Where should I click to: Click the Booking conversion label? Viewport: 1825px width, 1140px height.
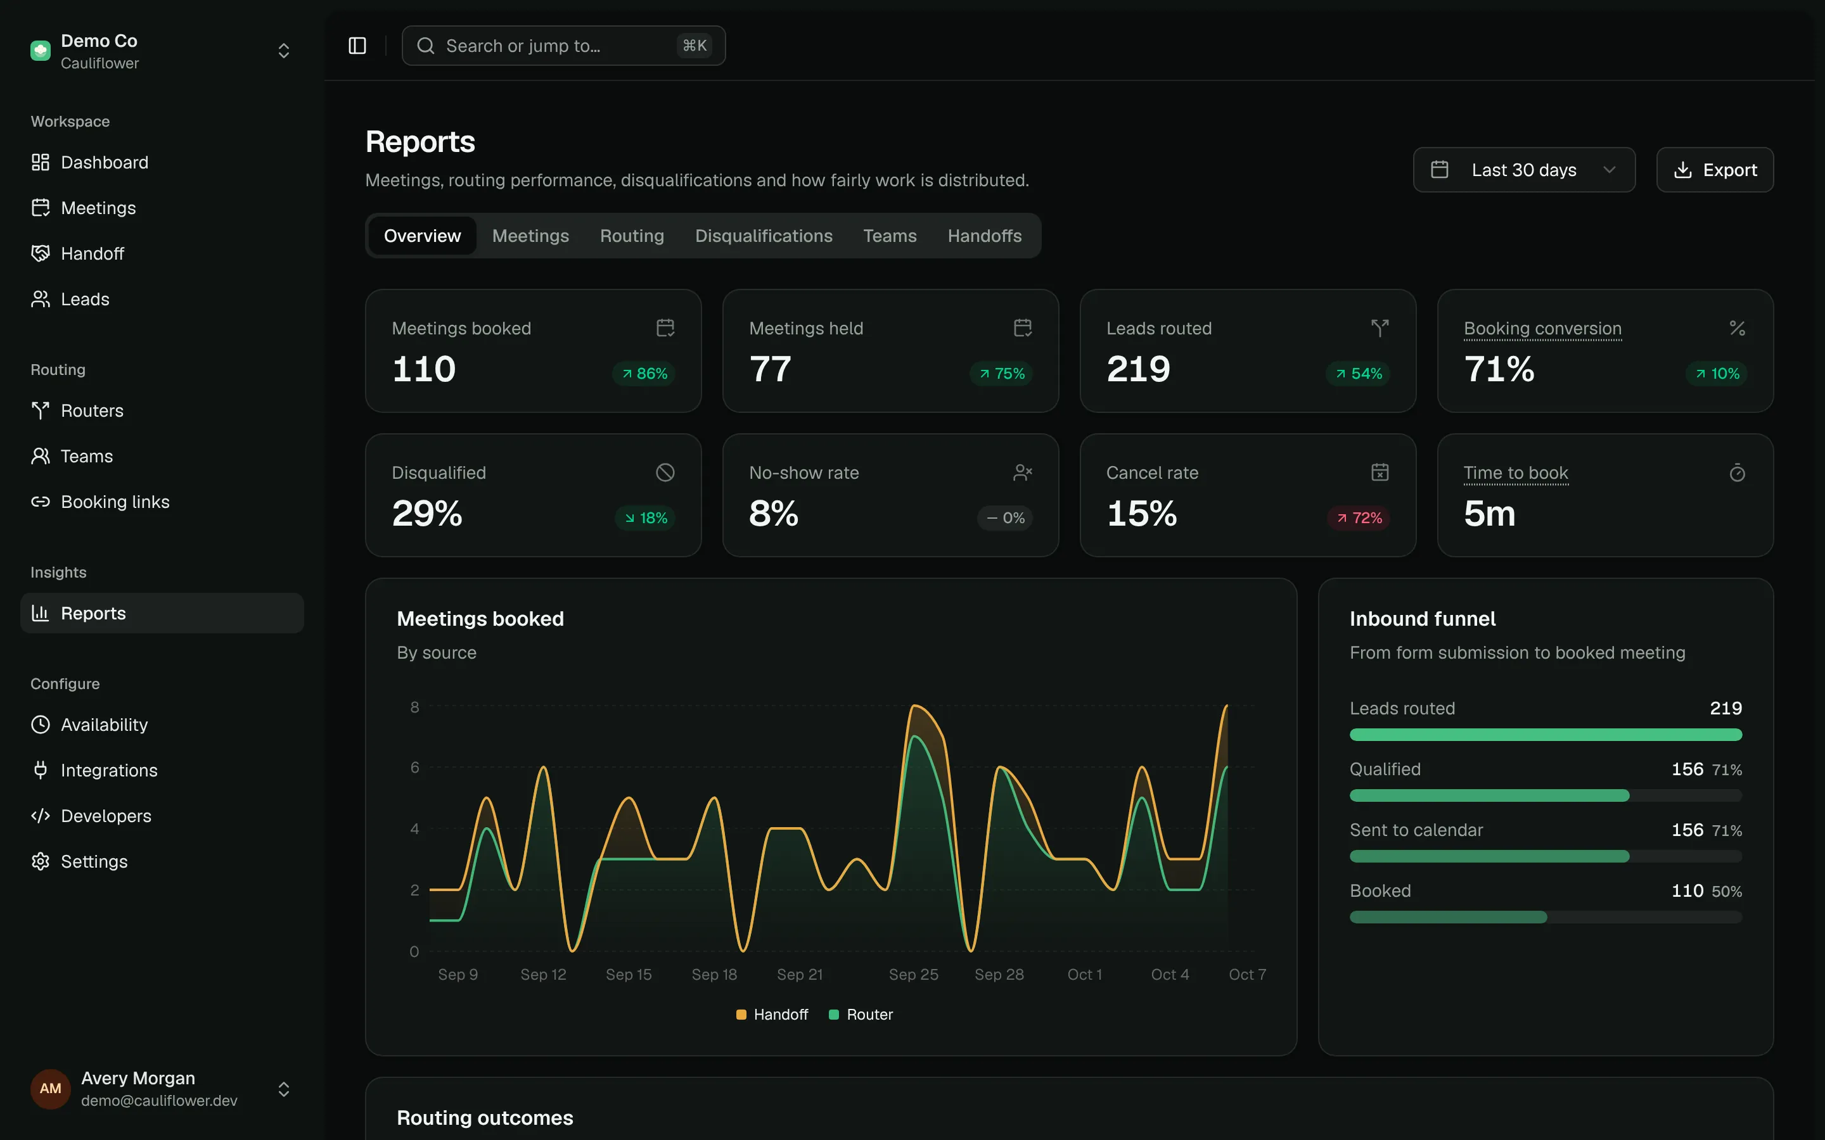pyautogui.click(x=1542, y=329)
